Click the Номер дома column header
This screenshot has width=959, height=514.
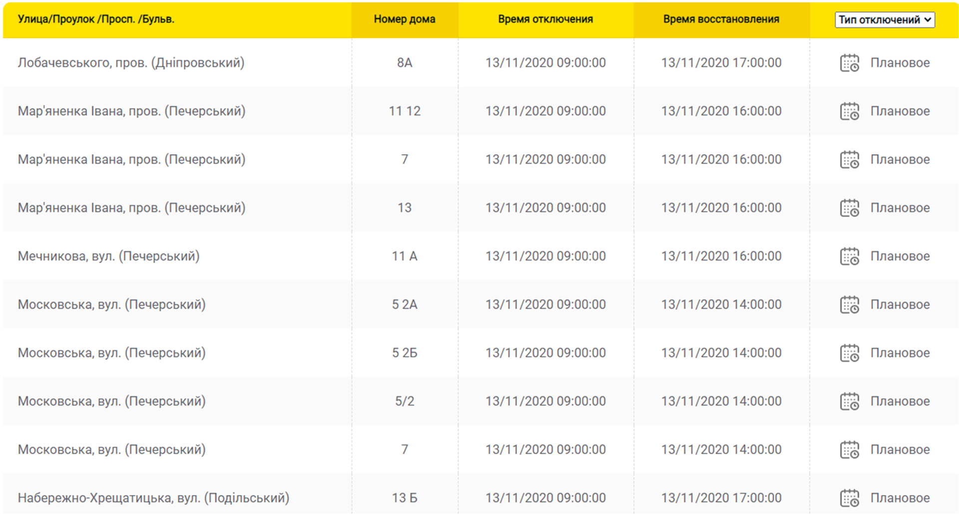405,19
